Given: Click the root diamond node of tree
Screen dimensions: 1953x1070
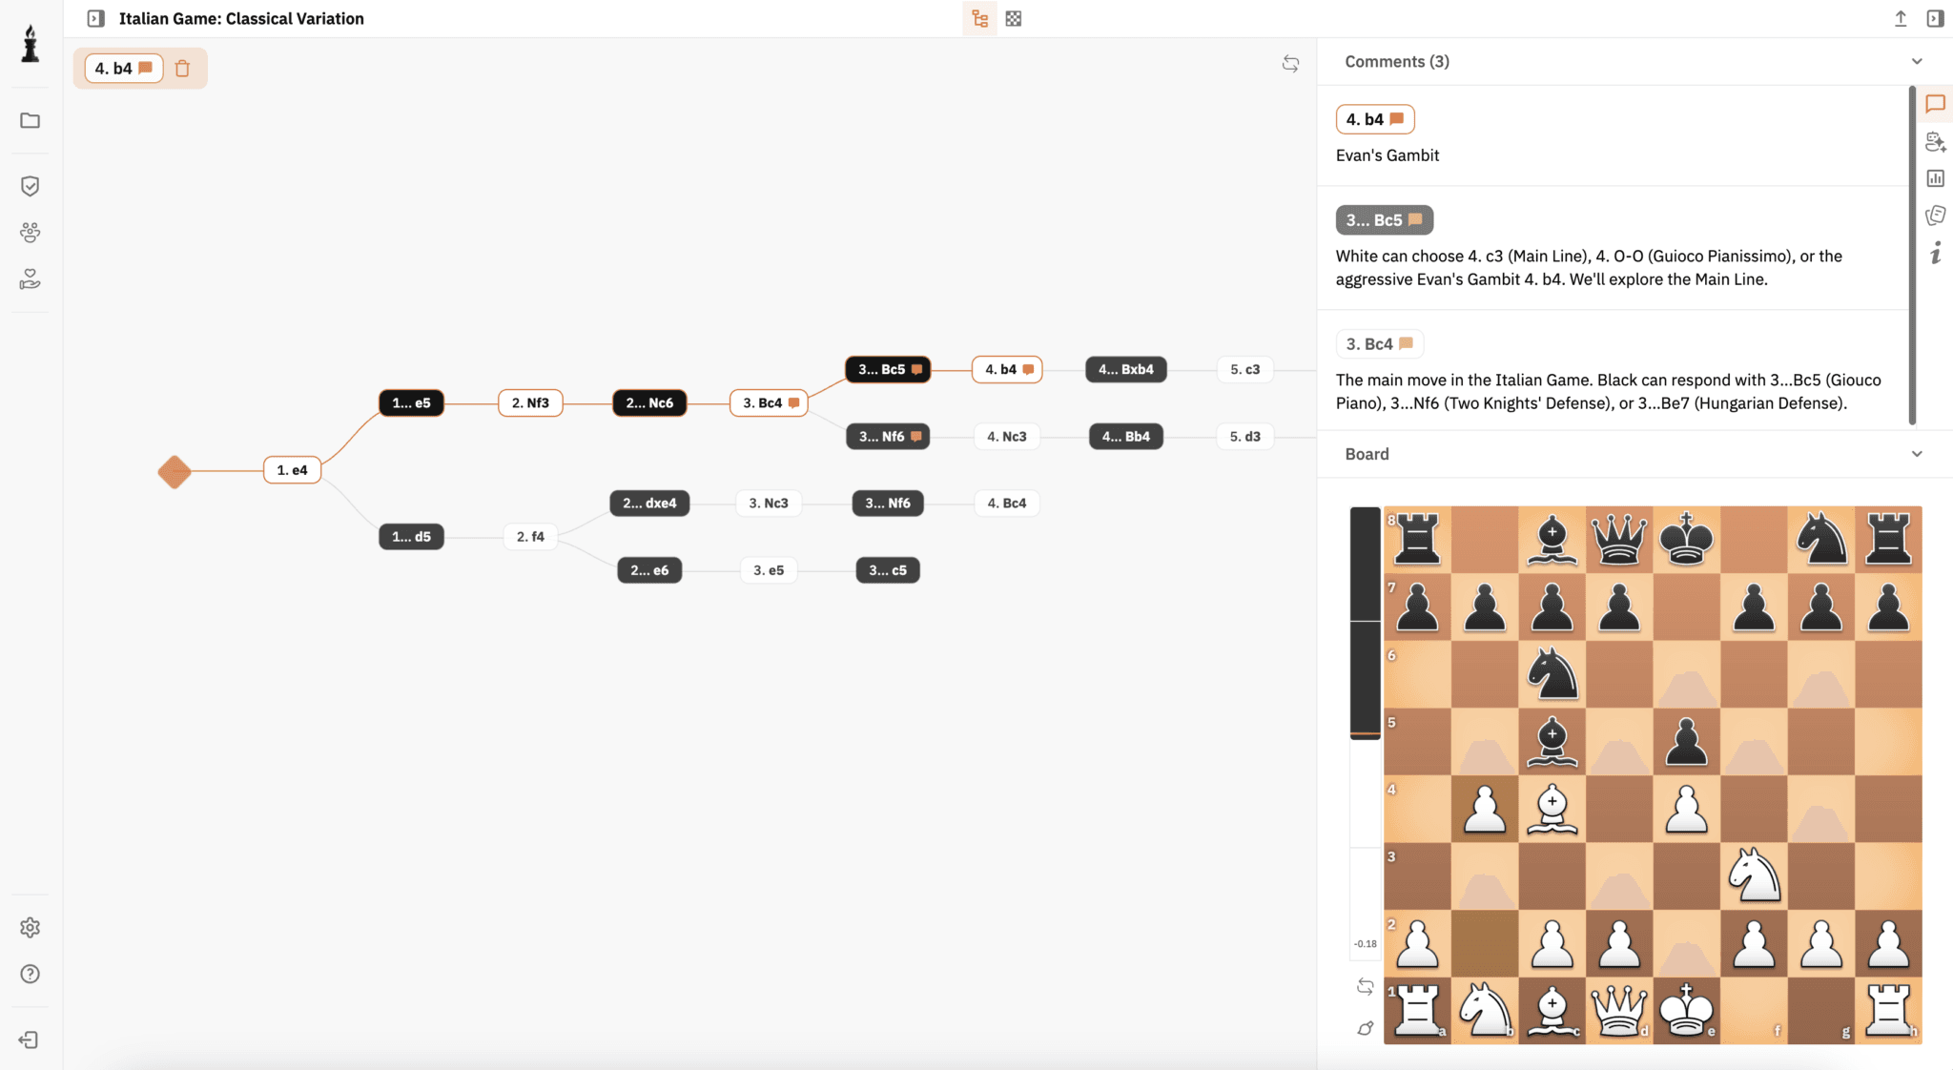Looking at the screenshot, I should click(x=175, y=471).
